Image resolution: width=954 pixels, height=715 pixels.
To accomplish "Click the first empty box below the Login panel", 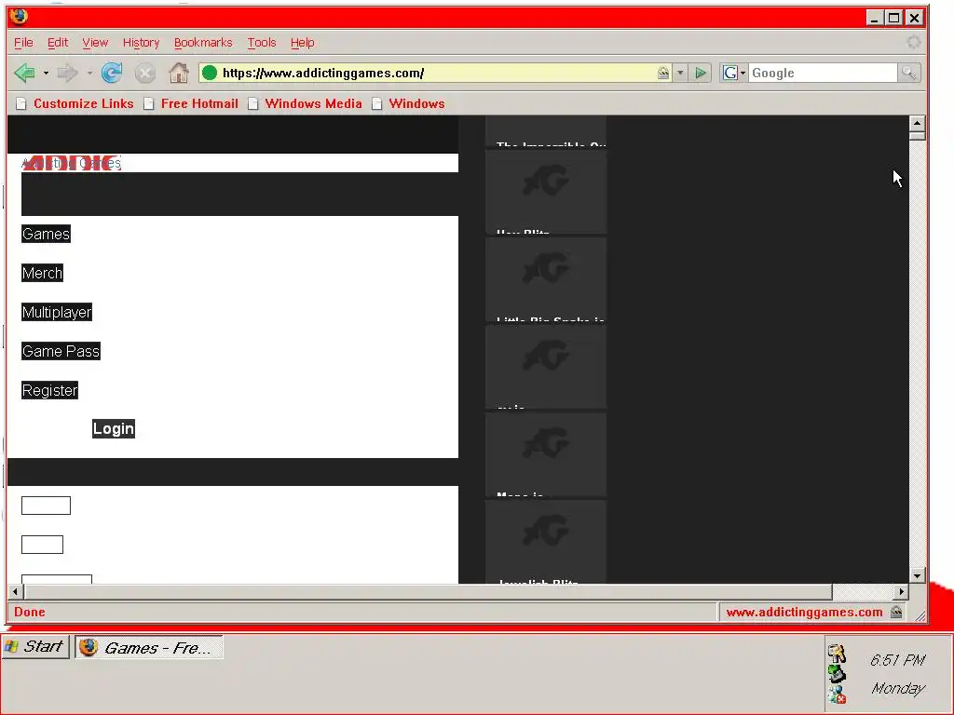I will pos(47,506).
